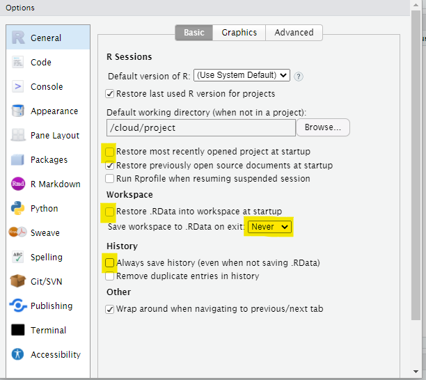
Task: Toggle Wrap around when navigating tabs
Action: [109, 309]
